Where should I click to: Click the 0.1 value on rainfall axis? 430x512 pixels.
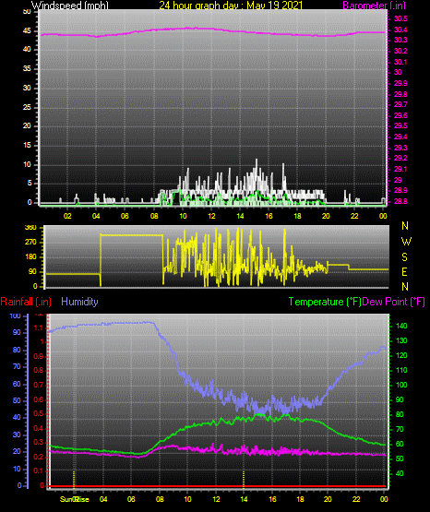[39, 470]
